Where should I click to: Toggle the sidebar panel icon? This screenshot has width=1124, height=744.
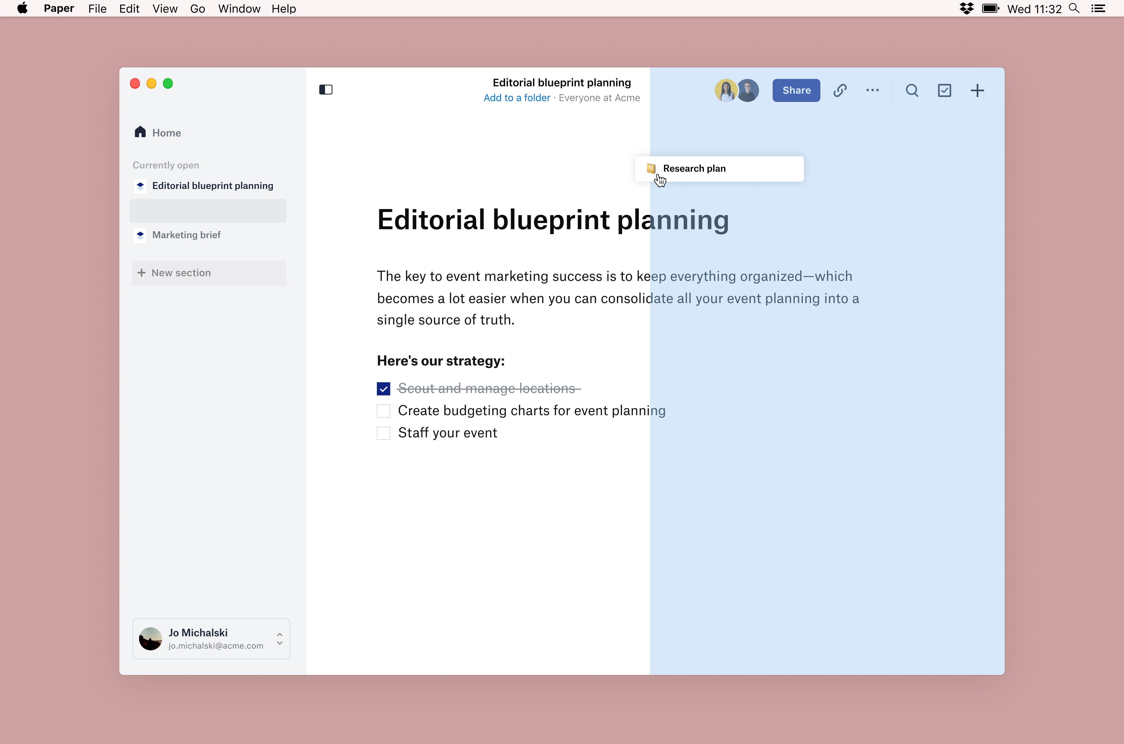(326, 90)
